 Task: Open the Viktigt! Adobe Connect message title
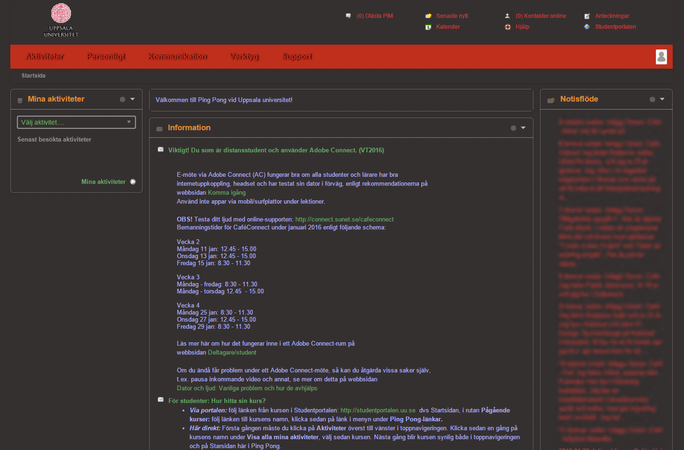point(276,150)
